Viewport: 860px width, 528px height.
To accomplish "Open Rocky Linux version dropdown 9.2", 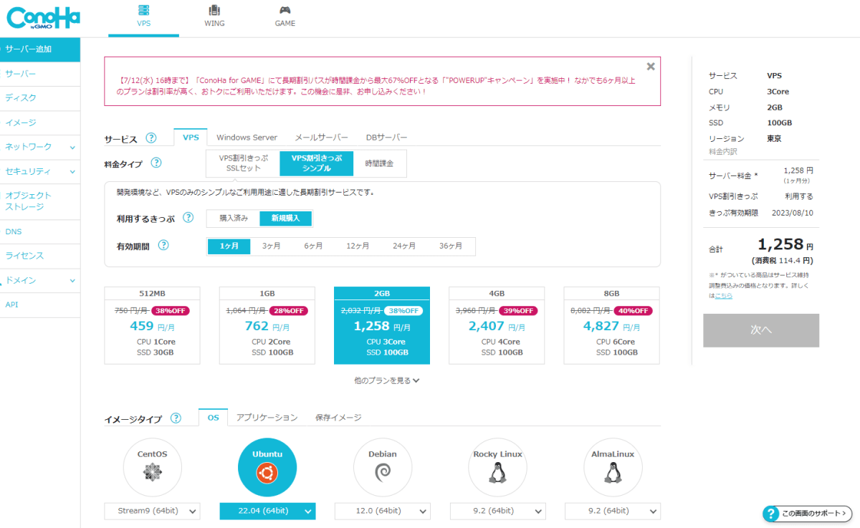I will pyautogui.click(x=497, y=511).
